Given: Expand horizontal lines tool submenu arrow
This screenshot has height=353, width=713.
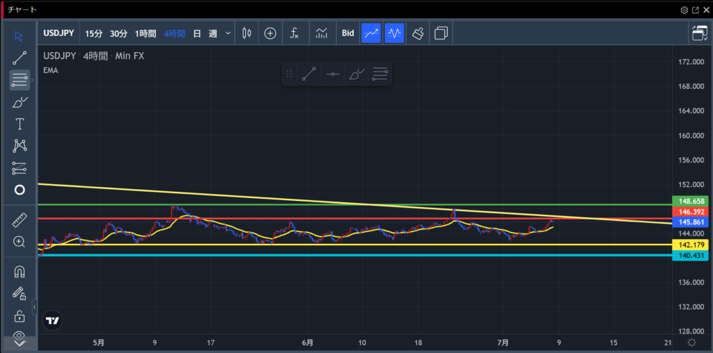Looking at the screenshot, I should coord(32,81).
